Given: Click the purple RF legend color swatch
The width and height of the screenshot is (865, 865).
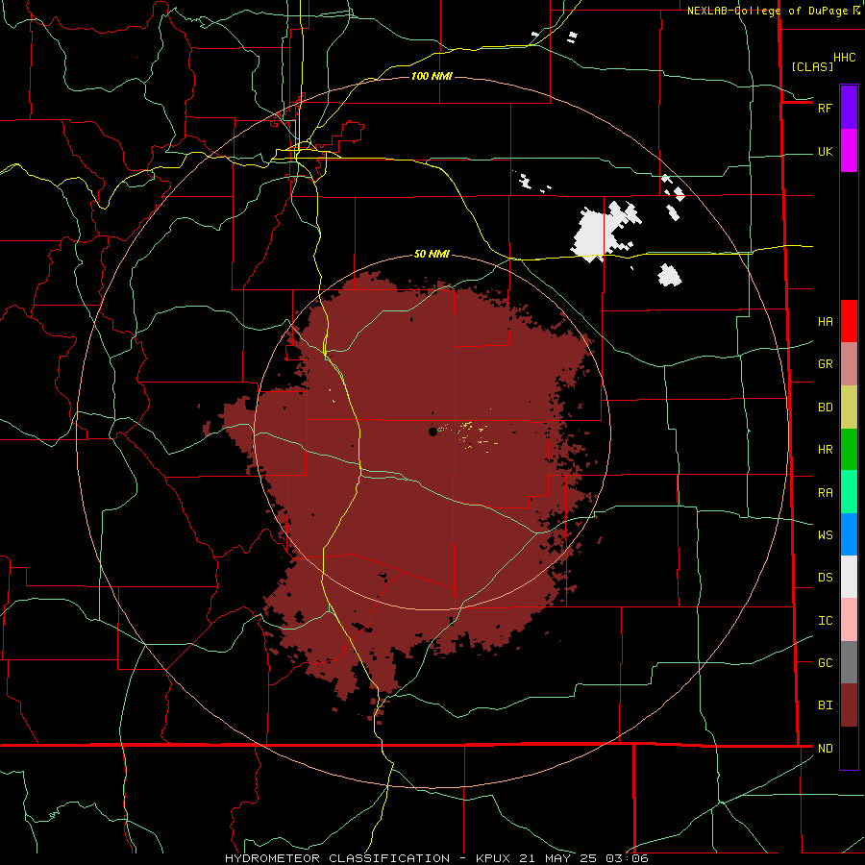Looking at the screenshot, I should pos(849,108).
